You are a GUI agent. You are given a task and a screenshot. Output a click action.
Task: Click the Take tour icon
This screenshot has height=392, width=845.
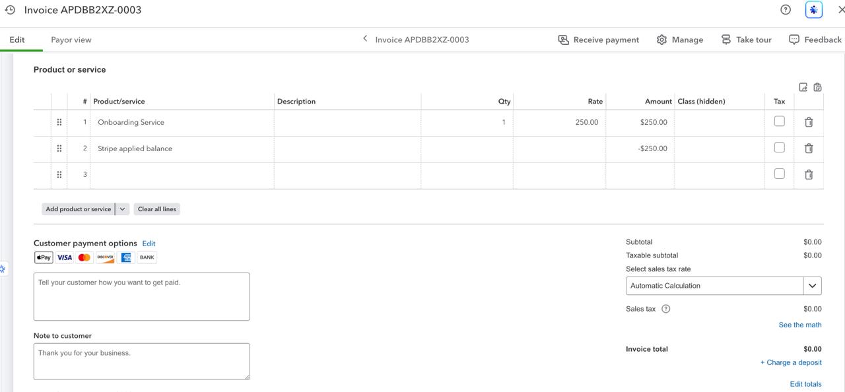click(x=726, y=40)
